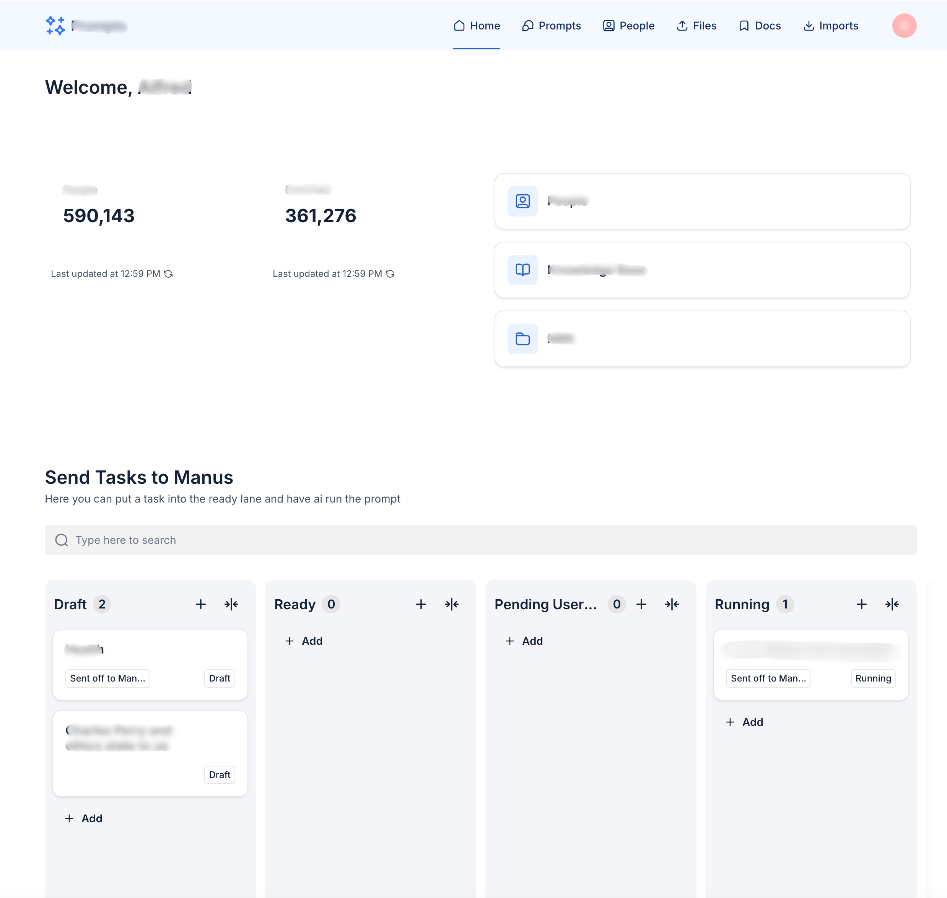Refresh the 590,143 count stat
Viewport: 947px width, 898px height.
click(169, 274)
